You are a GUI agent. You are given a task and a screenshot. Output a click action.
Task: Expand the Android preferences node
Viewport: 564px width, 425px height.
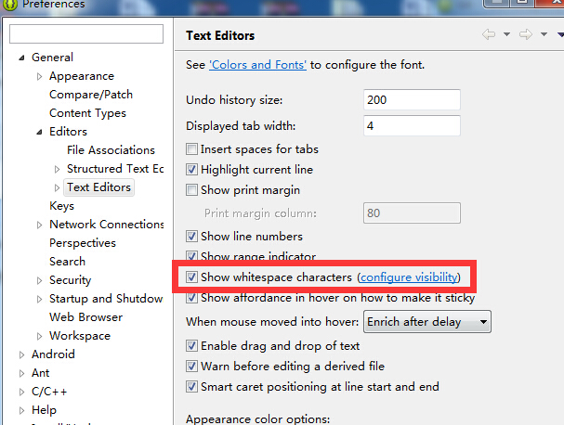click(x=21, y=354)
